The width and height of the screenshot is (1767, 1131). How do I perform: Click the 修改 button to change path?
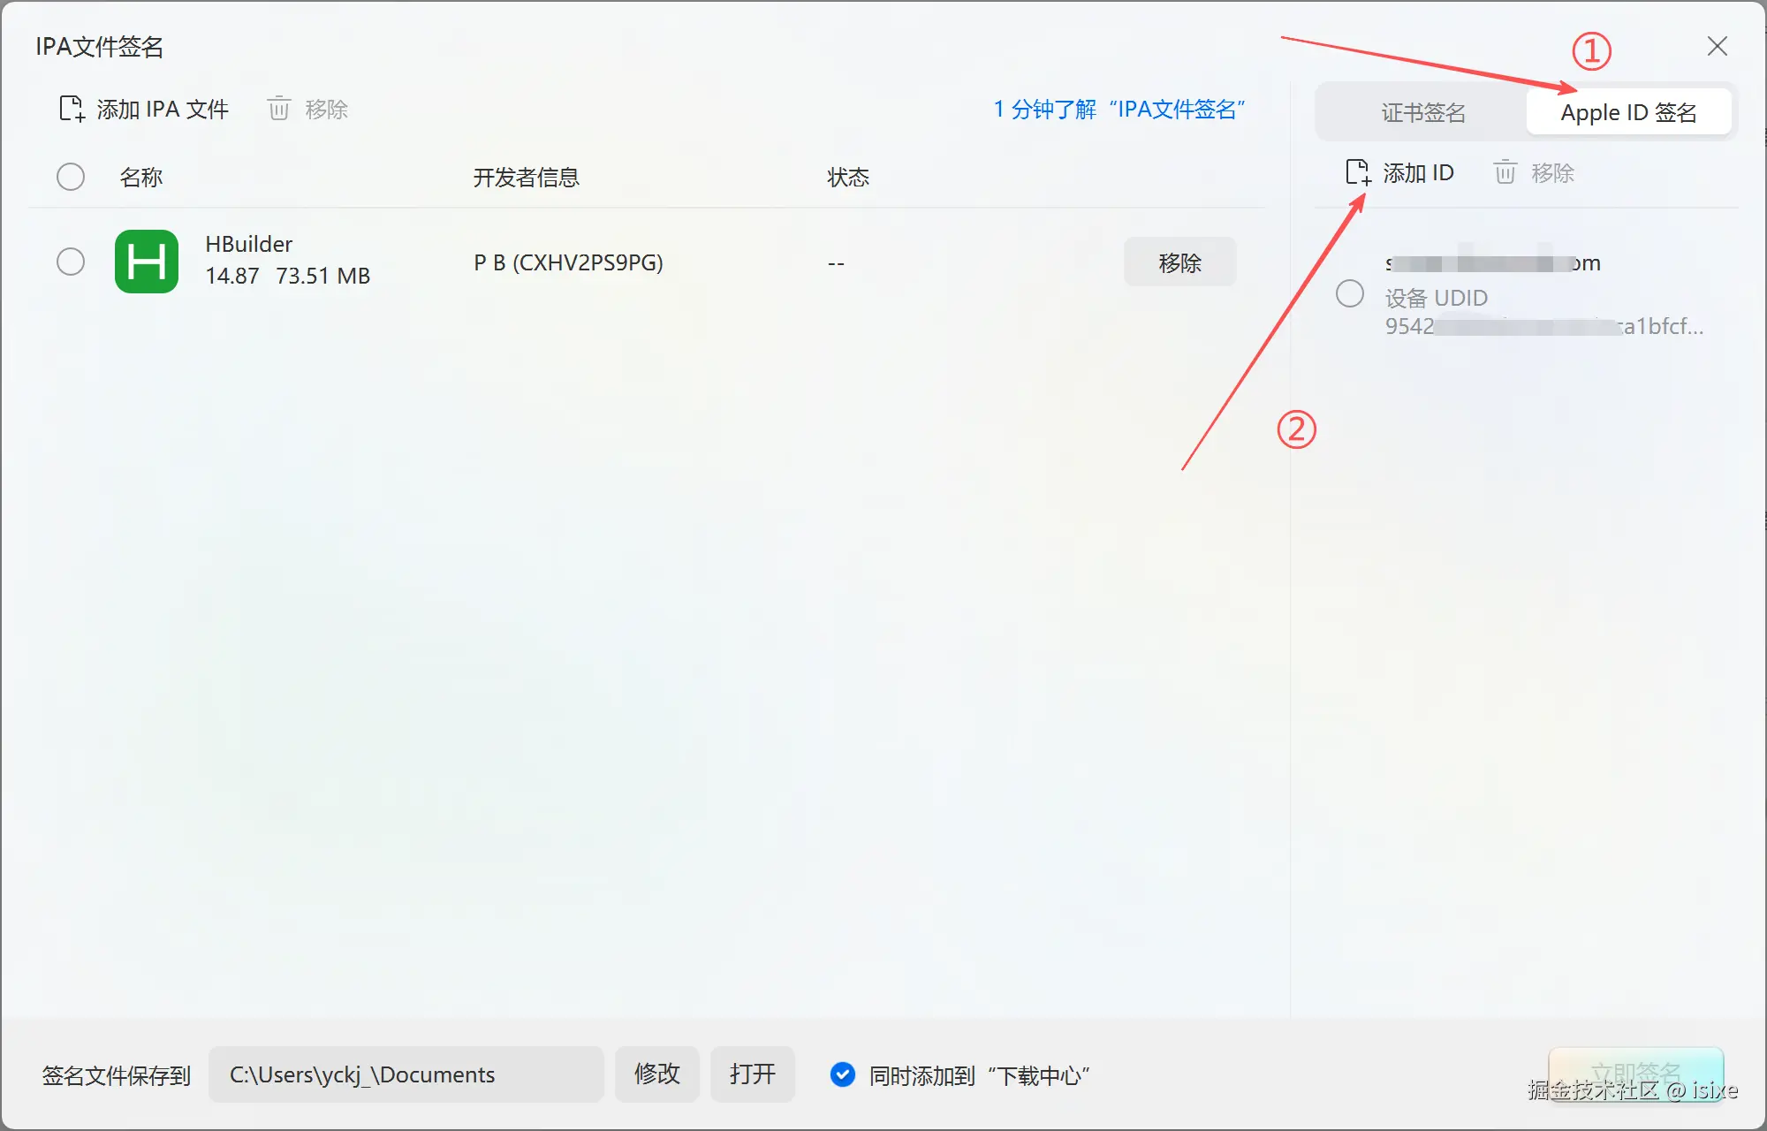pos(656,1074)
